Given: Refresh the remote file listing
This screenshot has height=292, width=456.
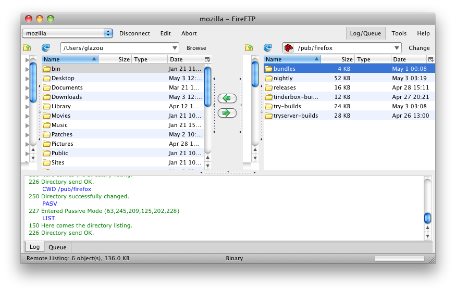Looking at the screenshot, I should click(x=267, y=47).
